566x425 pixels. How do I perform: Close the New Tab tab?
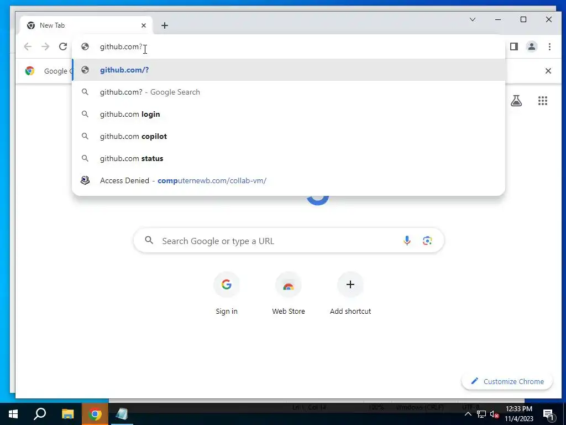[x=144, y=25]
